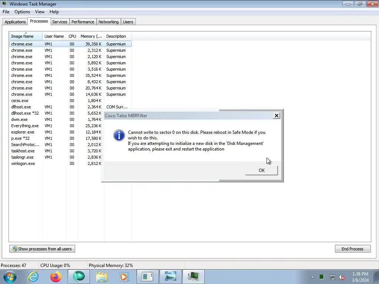Switch to the Users tab
Screen dimensions: 379x284
point(128,22)
